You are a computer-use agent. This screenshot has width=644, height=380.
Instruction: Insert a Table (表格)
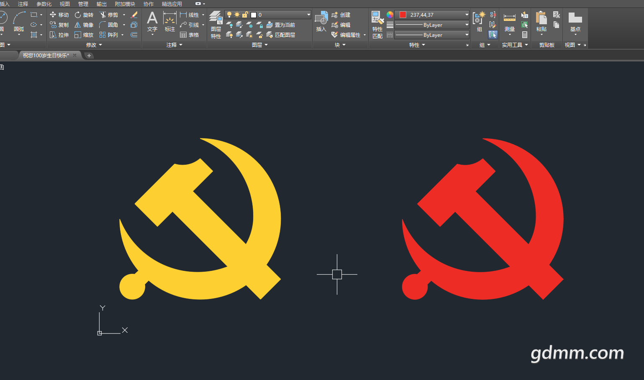tap(190, 35)
